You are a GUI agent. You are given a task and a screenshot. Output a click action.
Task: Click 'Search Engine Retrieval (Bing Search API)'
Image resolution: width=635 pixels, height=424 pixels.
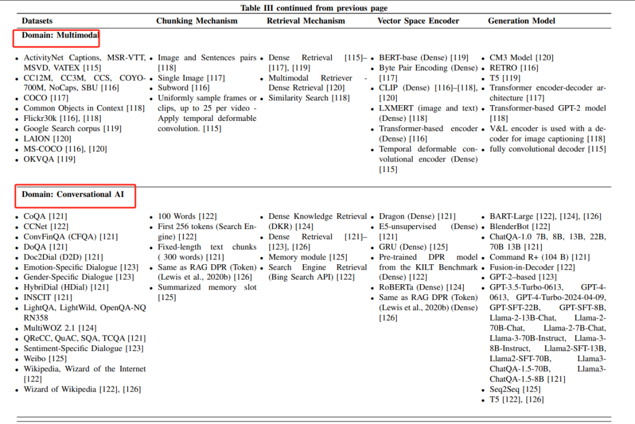point(317,272)
